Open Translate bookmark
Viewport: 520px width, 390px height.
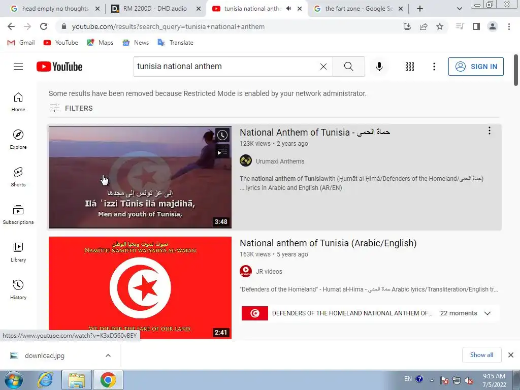[x=175, y=43]
